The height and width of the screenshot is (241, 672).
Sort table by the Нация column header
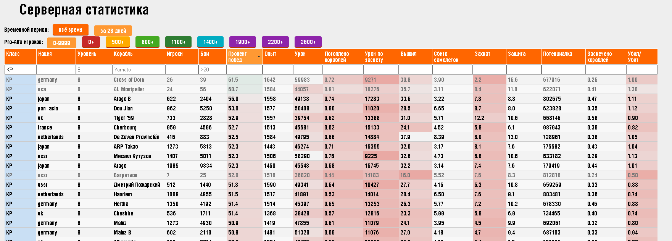click(x=56, y=57)
